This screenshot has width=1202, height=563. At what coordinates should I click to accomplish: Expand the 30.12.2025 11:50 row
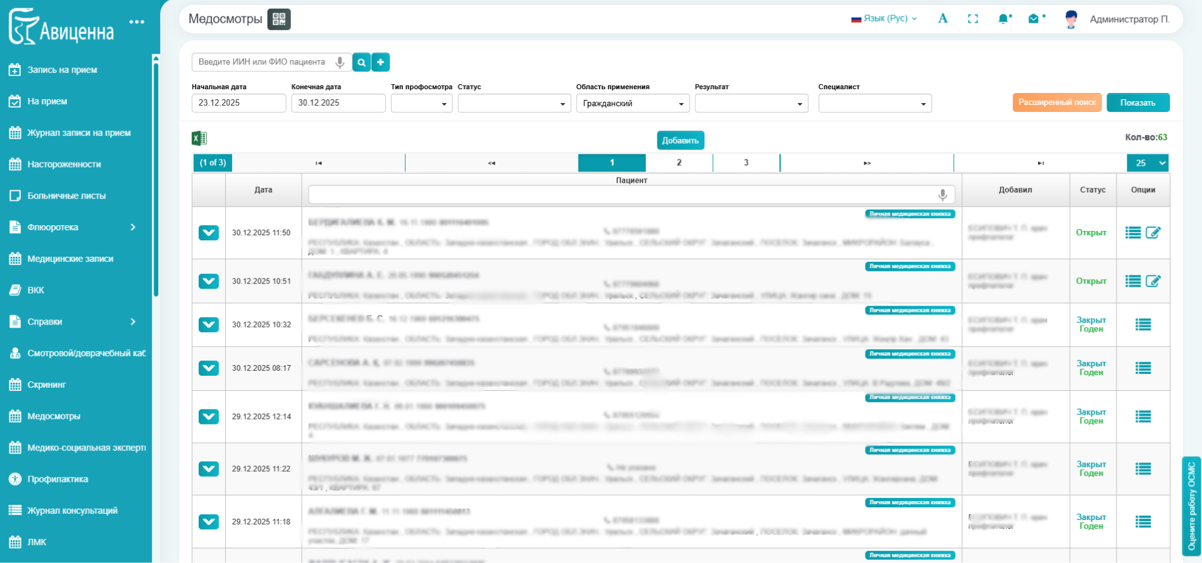209,233
